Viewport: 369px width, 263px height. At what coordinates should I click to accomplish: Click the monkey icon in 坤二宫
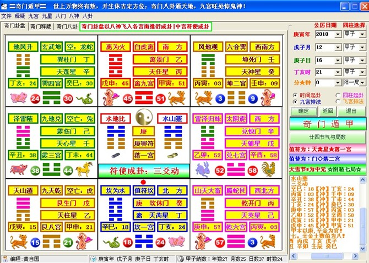(x=268, y=98)
